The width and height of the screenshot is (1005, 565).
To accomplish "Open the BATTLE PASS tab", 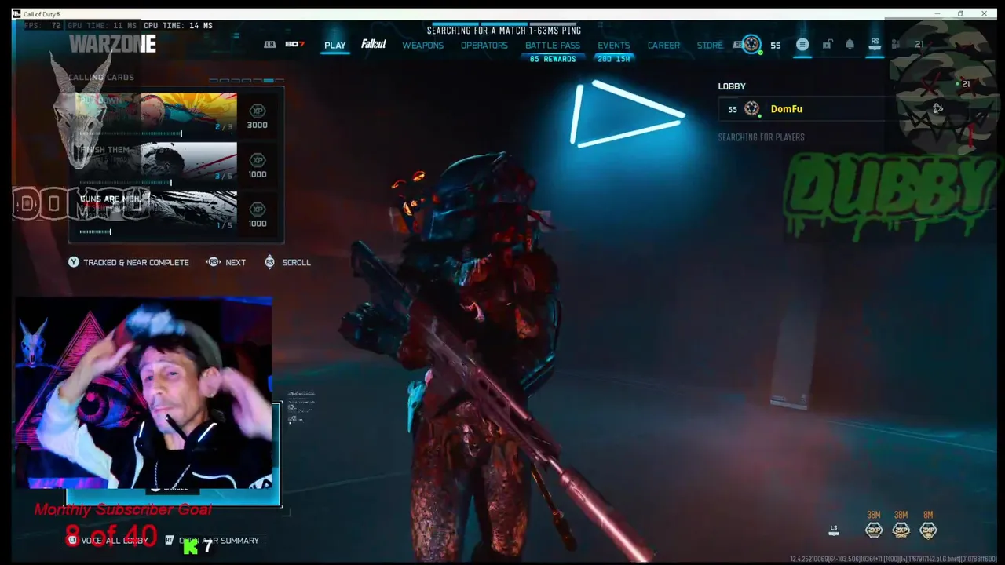I will click(553, 45).
